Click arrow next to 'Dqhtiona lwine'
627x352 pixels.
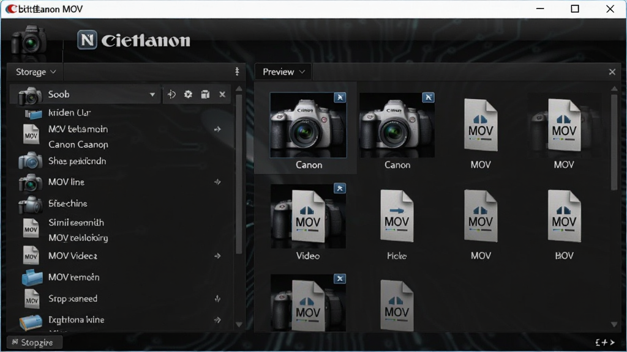click(217, 320)
